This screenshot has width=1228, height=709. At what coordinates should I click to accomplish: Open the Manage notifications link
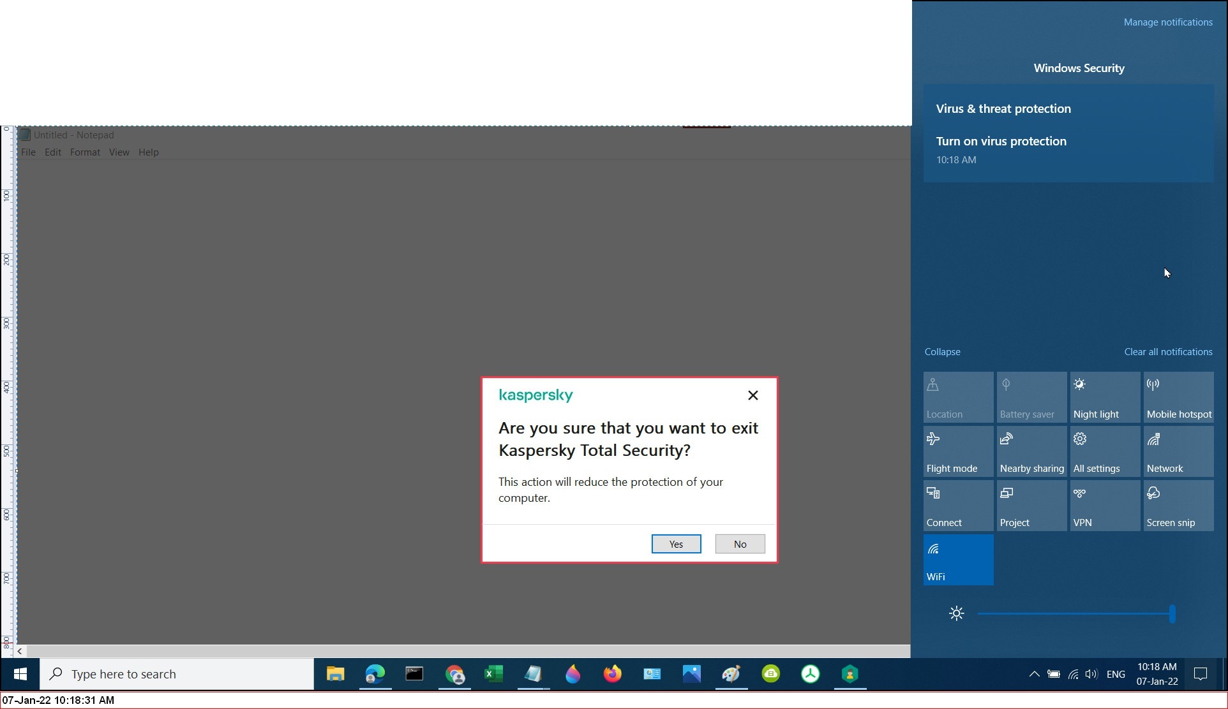click(1168, 22)
